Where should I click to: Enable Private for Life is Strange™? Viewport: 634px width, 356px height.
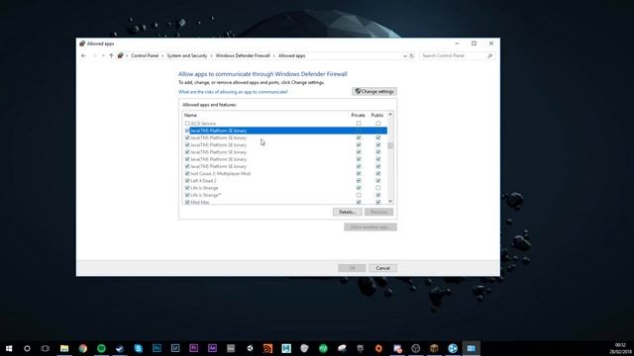pos(359,195)
